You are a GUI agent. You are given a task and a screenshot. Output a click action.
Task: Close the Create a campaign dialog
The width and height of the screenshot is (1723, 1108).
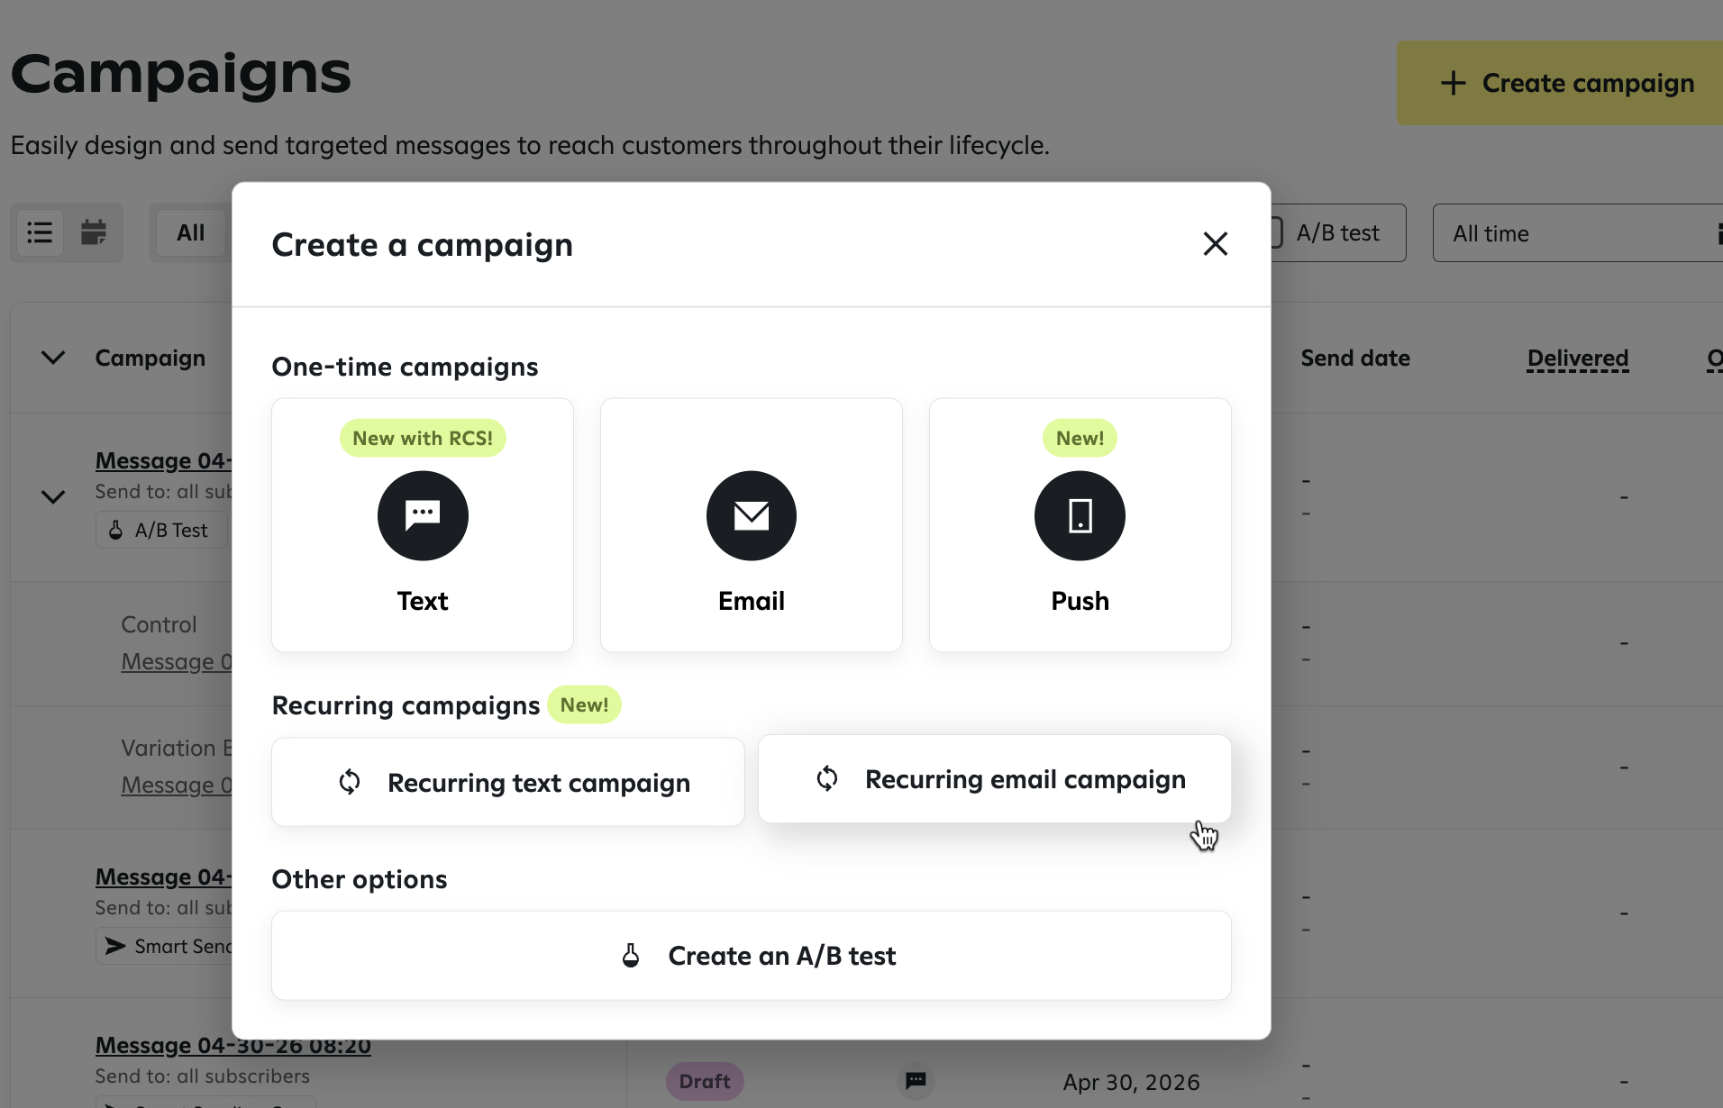(1215, 244)
